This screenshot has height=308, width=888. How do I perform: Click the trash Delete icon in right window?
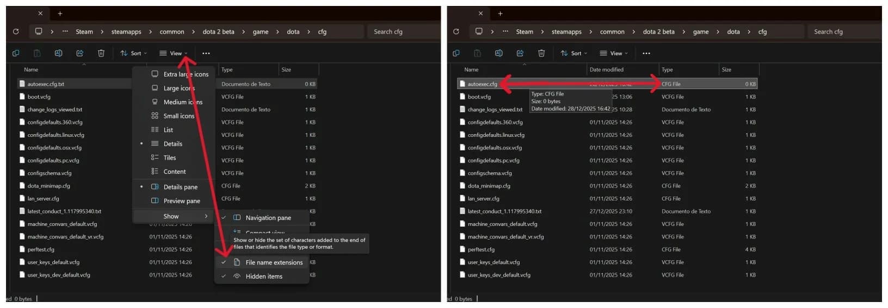coord(541,53)
